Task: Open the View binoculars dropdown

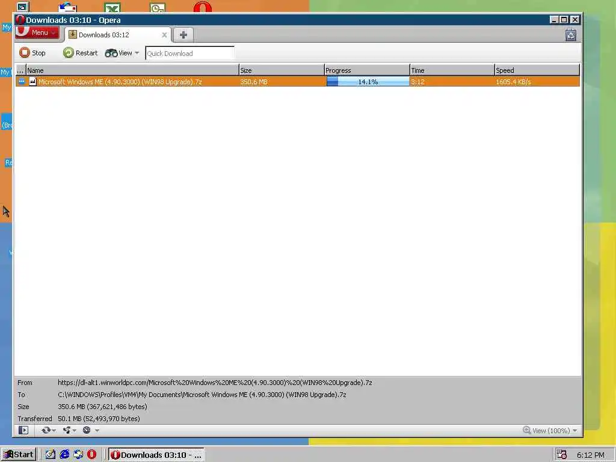Action: tap(122, 53)
